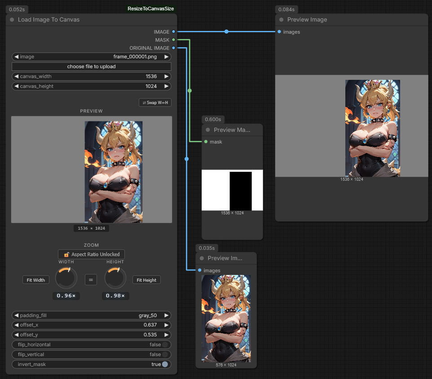
Task: Collapse the Preview Im... node dot
Action: click(202, 258)
